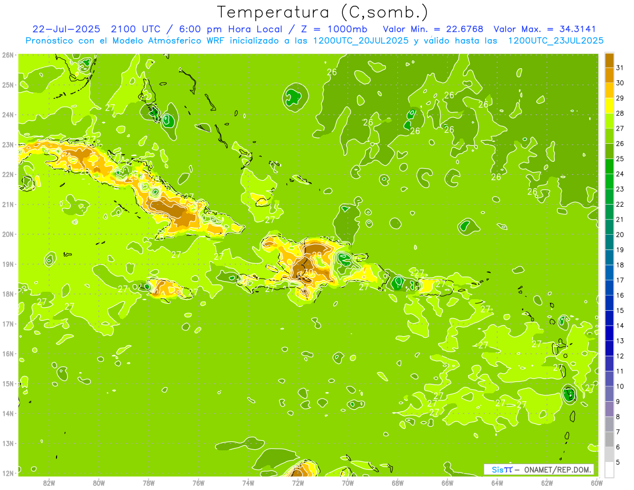Click the color bar segment between 26 and 27
Screen dimensions: 634x490
coord(609,136)
